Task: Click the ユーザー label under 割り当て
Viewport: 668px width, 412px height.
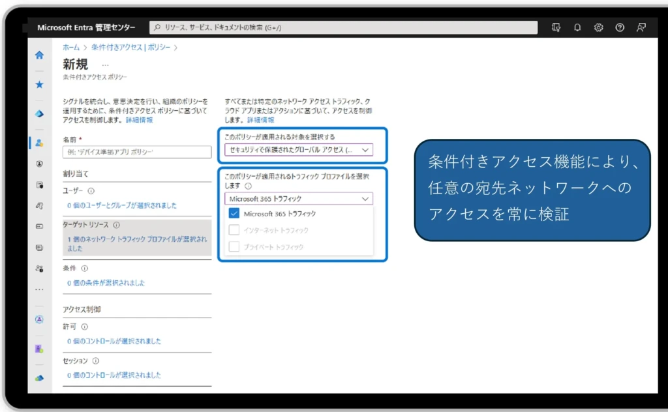Action: point(73,190)
